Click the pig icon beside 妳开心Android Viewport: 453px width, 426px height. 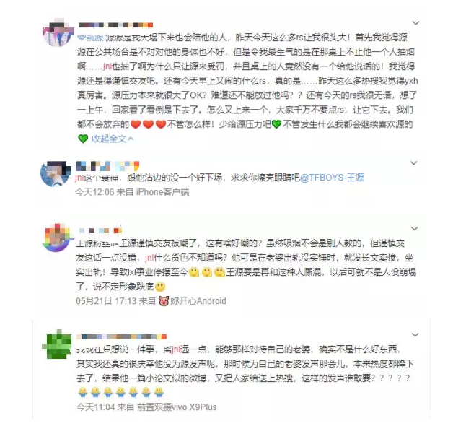[x=164, y=301]
